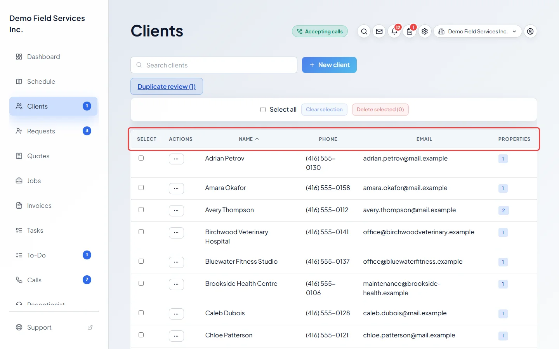Click the external link icon beside Support
The height and width of the screenshot is (349, 559).
click(90, 327)
